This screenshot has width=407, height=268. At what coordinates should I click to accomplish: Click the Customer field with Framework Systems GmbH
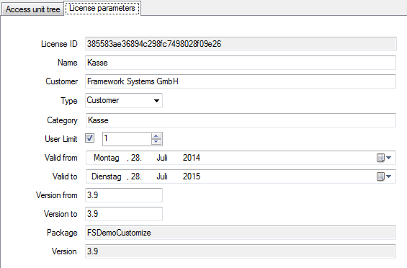click(241, 81)
